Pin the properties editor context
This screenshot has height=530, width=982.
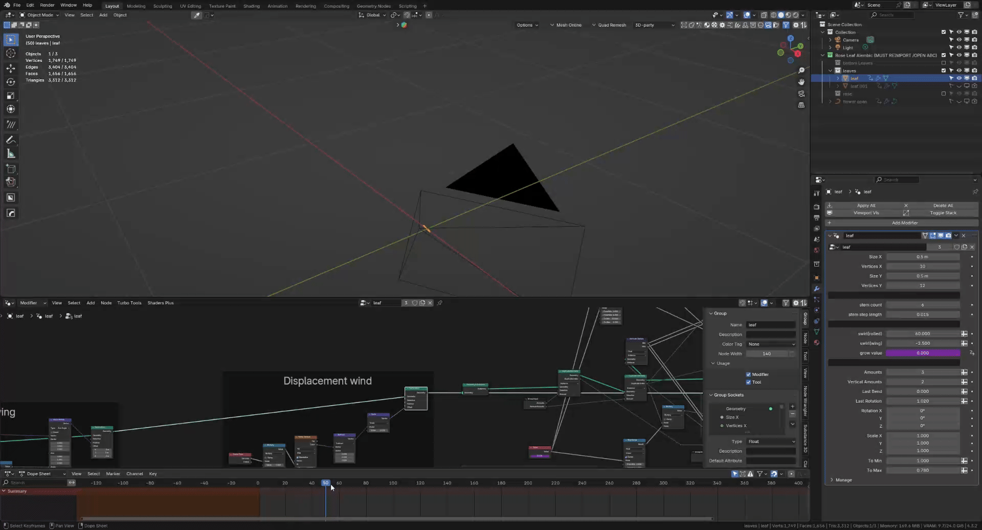click(975, 192)
